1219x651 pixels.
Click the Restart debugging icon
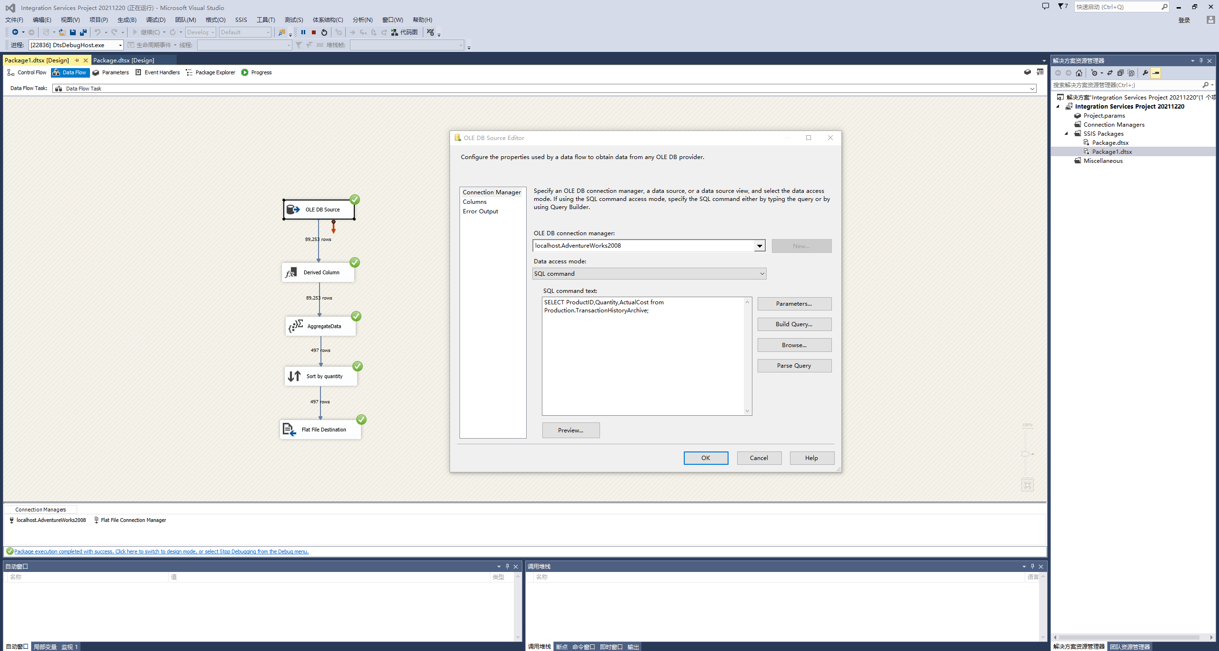tap(324, 32)
